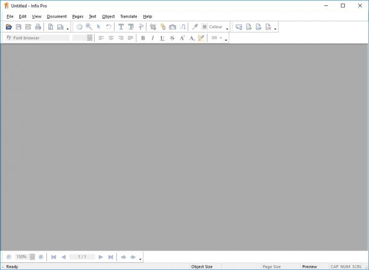Click the camera Snapshot tool
The width and height of the screenshot is (369, 270).
172,27
